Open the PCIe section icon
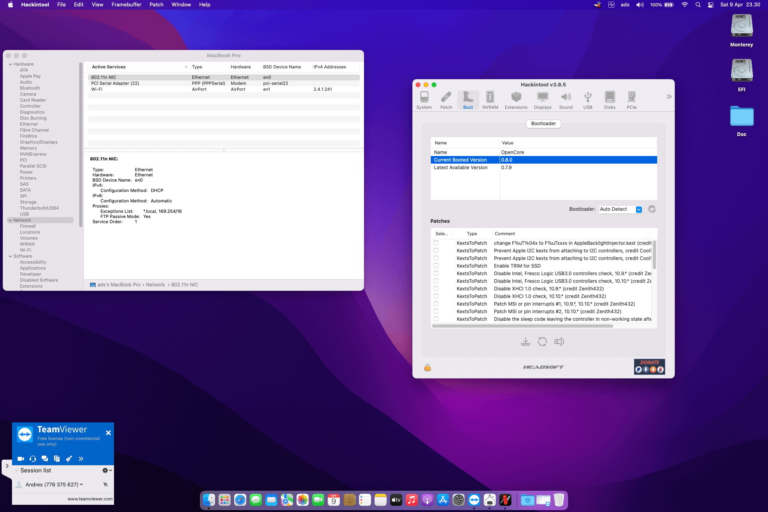Screen dimensions: 768x512 (x=631, y=100)
